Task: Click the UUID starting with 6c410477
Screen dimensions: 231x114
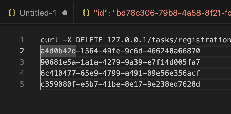Action: pos(120,73)
